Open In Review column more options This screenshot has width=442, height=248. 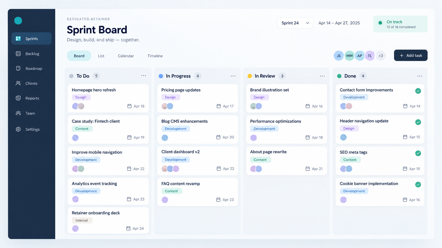pyautogui.click(x=322, y=76)
